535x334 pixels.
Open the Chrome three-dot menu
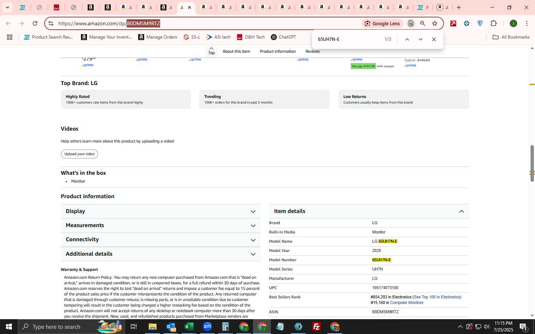[527, 23]
